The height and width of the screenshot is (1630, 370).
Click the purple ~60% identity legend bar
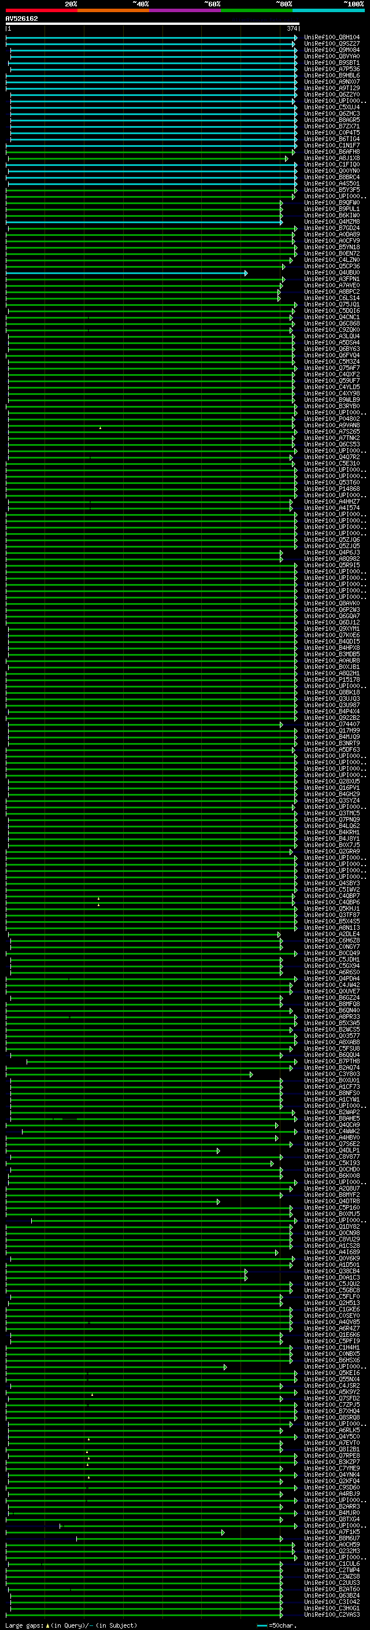[x=186, y=10]
